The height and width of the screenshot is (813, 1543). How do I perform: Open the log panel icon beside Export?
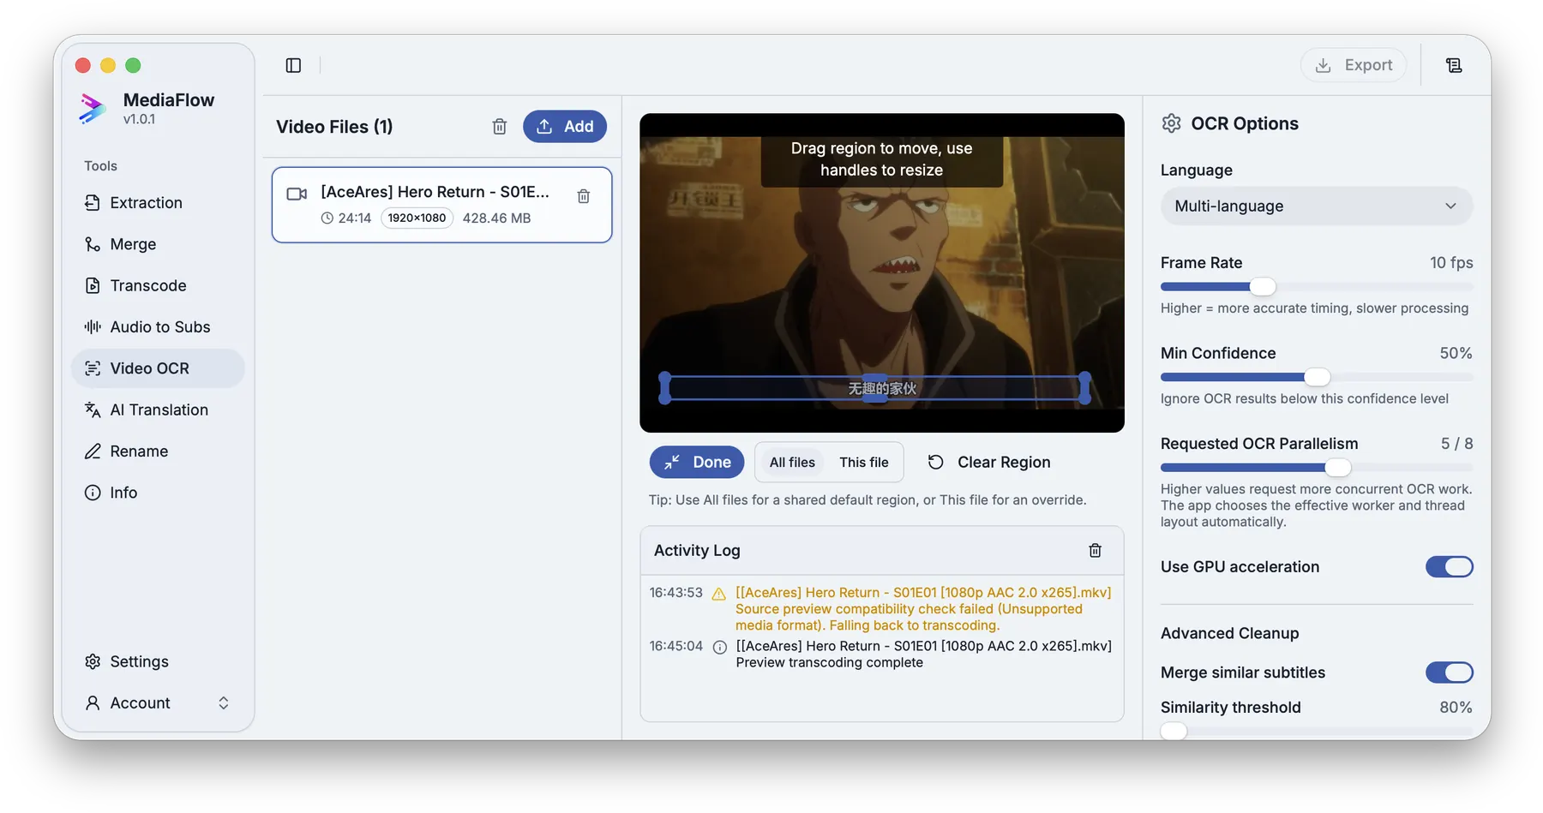point(1454,65)
